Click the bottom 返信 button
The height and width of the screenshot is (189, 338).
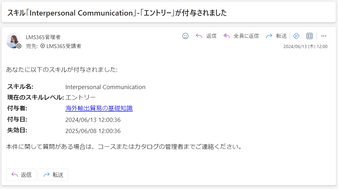point(21,175)
